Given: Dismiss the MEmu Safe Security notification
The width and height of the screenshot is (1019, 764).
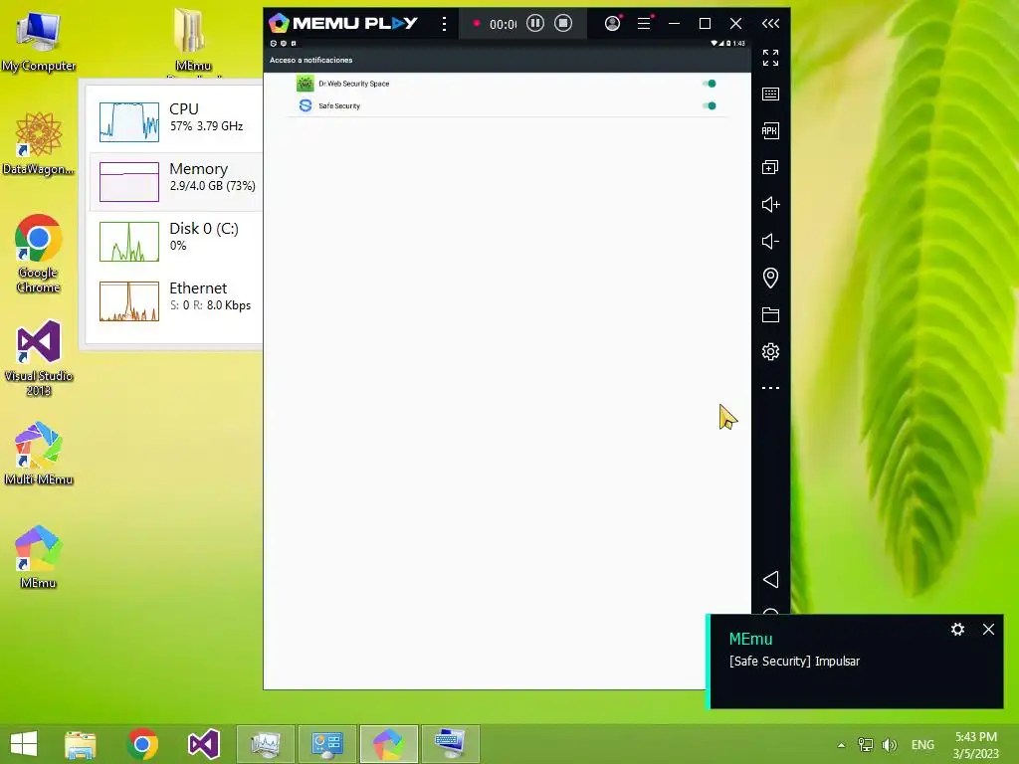Looking at the screenshot, I should 988,629.
